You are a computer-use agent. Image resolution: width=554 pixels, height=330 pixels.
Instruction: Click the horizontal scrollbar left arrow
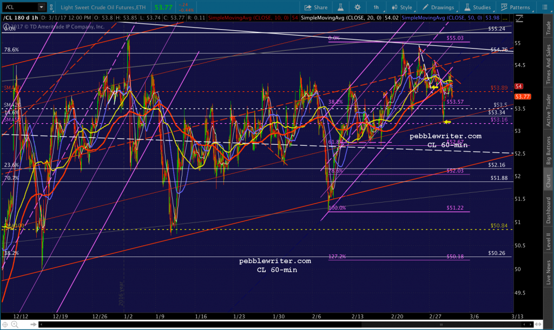point(41,325)
